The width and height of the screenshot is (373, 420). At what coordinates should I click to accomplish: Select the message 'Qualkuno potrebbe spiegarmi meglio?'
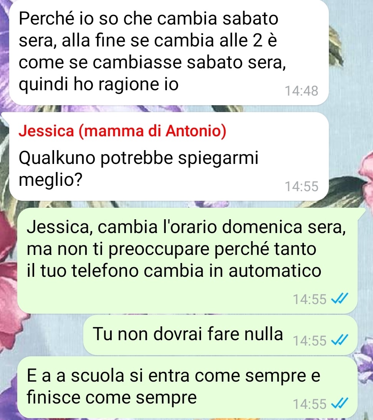169,156
